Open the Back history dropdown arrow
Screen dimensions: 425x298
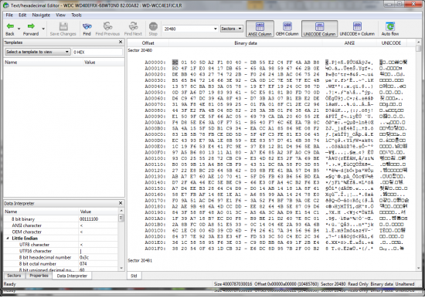[19, 29]
